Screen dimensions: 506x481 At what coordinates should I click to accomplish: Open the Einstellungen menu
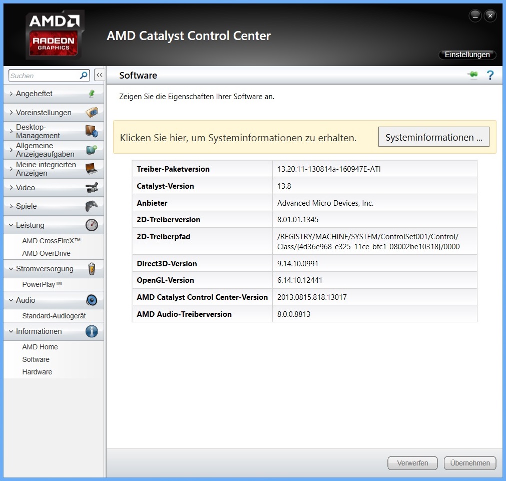click(467, 55)
